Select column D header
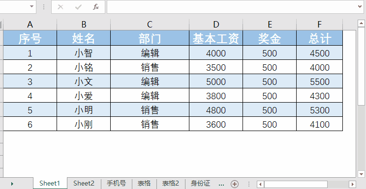This screenshot has height=189, width=366. coord(216,24)
